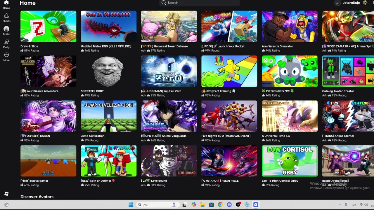Viewport: 374px width, 210px height.
Task: Open the Jujutsu: Zero thumbnail
Action: point(169,71)
